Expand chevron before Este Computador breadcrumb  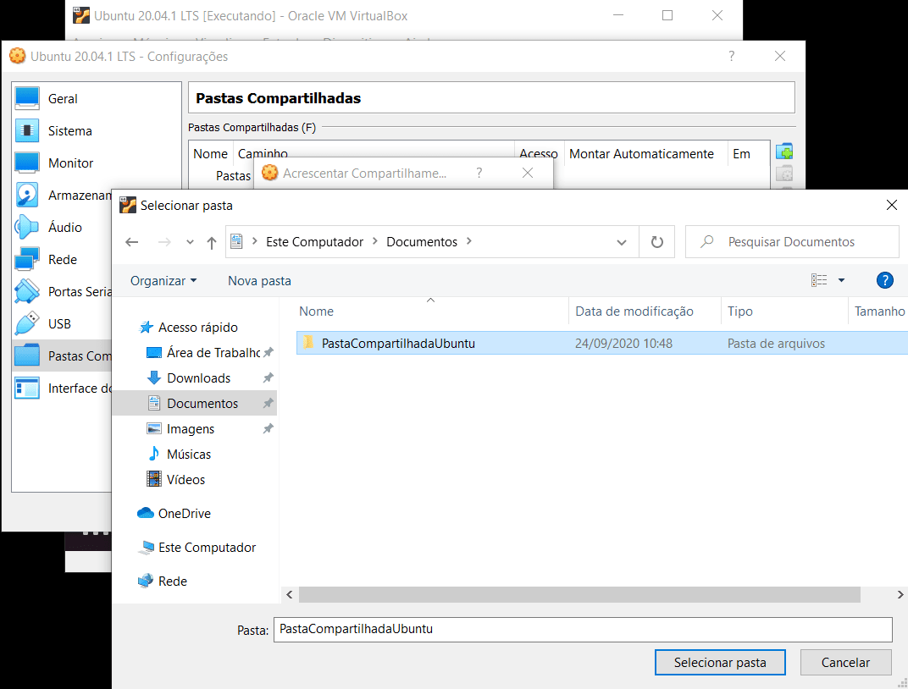254,241
